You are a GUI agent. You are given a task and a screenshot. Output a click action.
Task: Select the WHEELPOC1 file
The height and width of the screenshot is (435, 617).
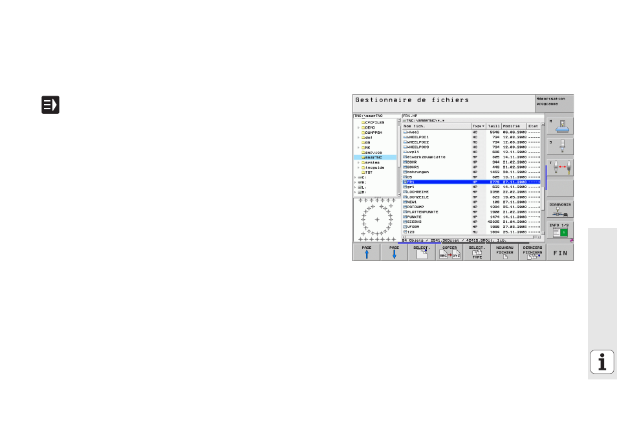click(x=471, y=137)
